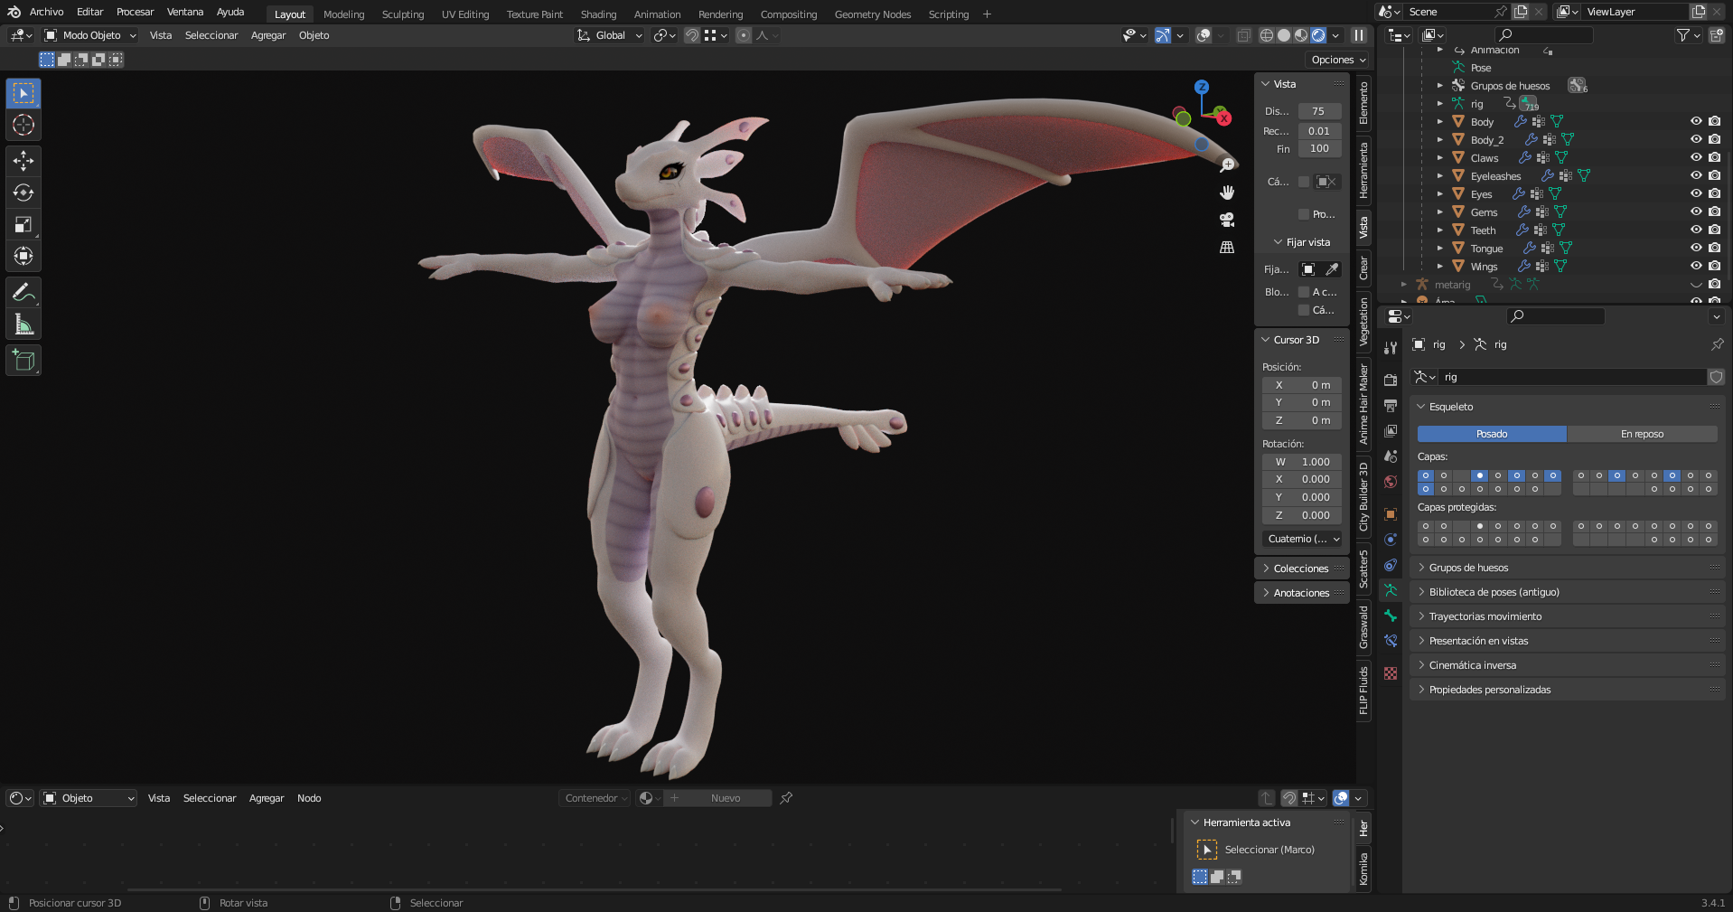Viewport: 1733px width, 912px height.
Task: Open Object Data armature properties tab
Action: pos(1391,590)
